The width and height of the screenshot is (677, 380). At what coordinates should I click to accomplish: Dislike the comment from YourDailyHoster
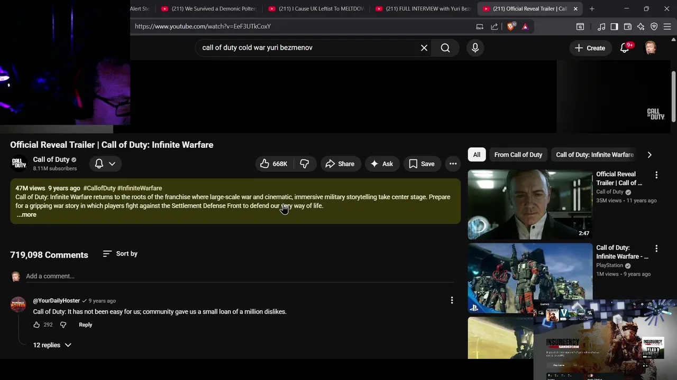coord(63,325)
